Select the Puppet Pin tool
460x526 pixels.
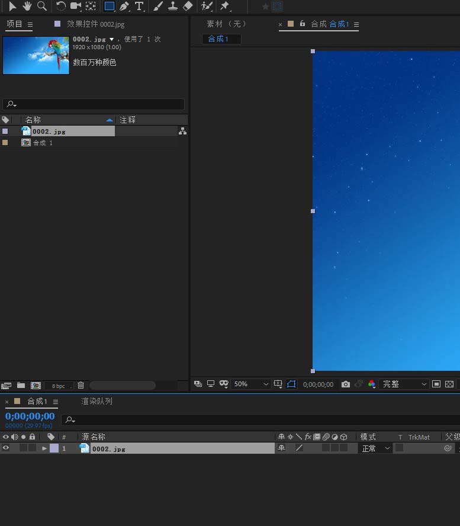pyautogui.click(x=224, y=6)
